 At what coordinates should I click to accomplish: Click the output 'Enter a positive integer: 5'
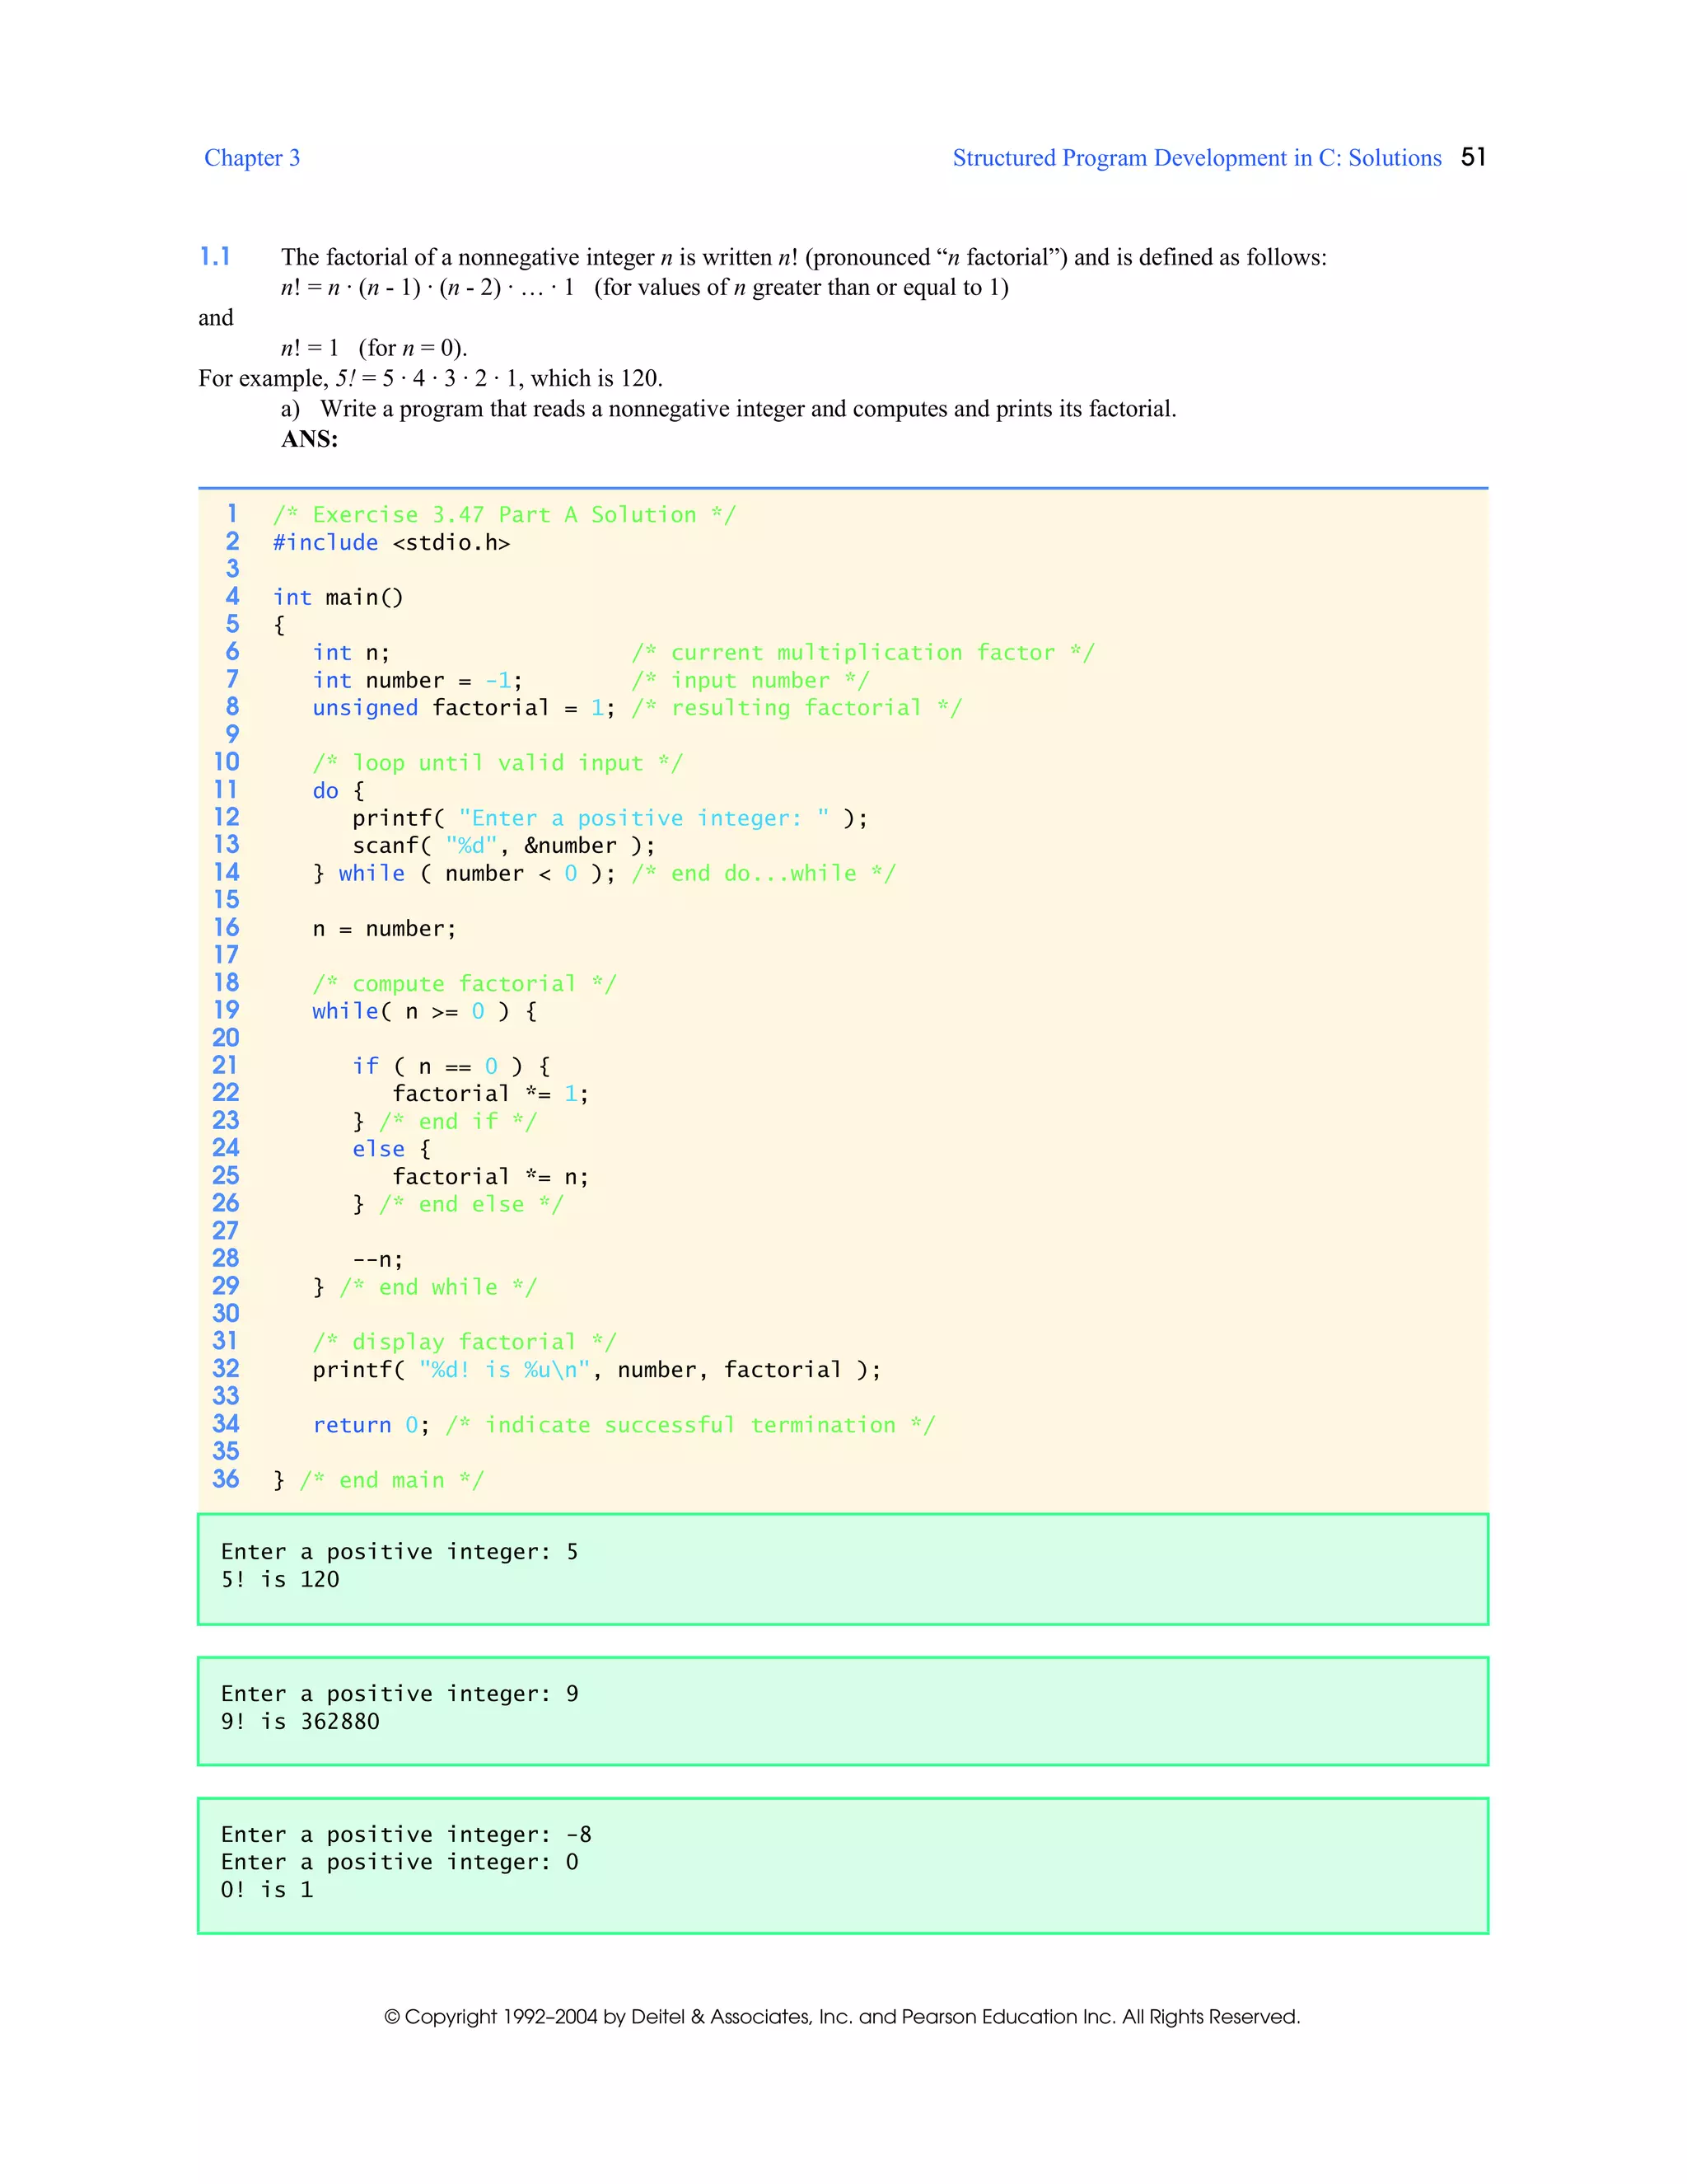pos(400,1552)
